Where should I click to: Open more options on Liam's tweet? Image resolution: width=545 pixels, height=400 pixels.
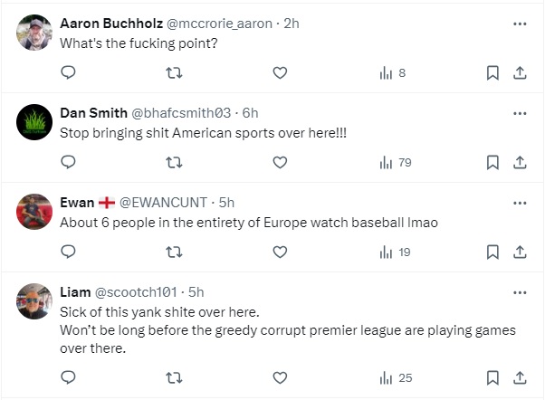[520, 292]
